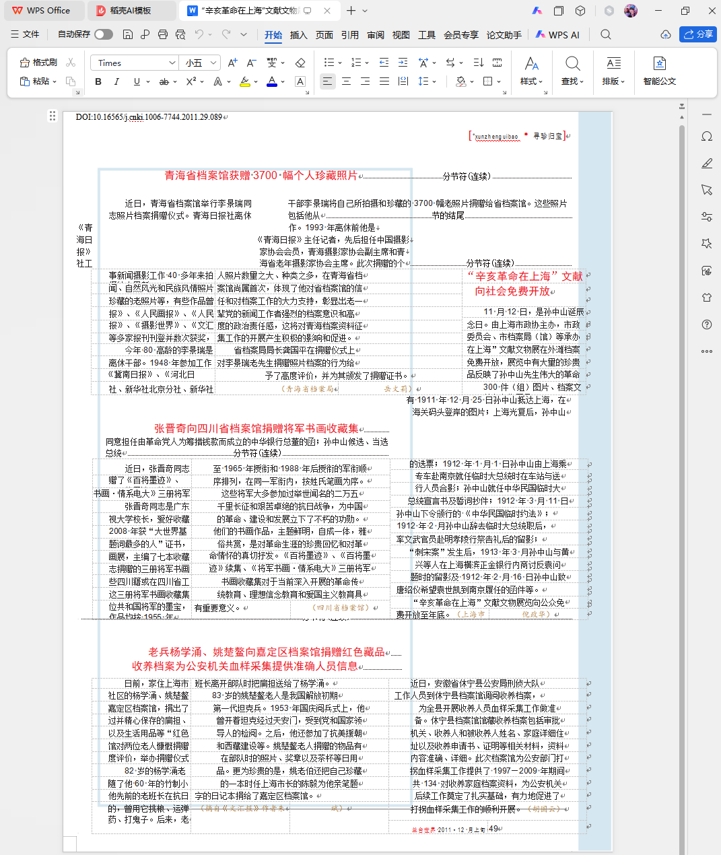Toggle underline formatting
Image resolution: width=721 pixels, height=855 pixels.
(137, 81)
